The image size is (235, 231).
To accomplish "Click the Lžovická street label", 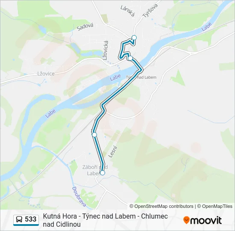I will pos(106,50).
